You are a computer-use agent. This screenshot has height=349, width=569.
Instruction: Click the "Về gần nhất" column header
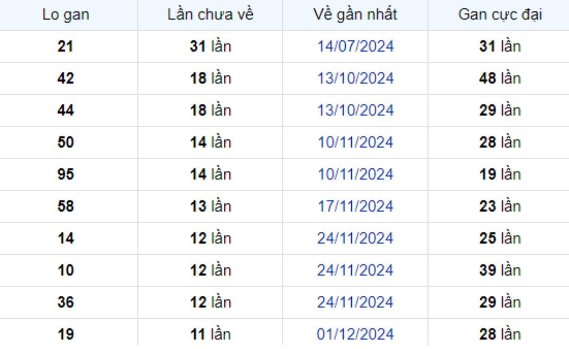(x=355, y=15)
